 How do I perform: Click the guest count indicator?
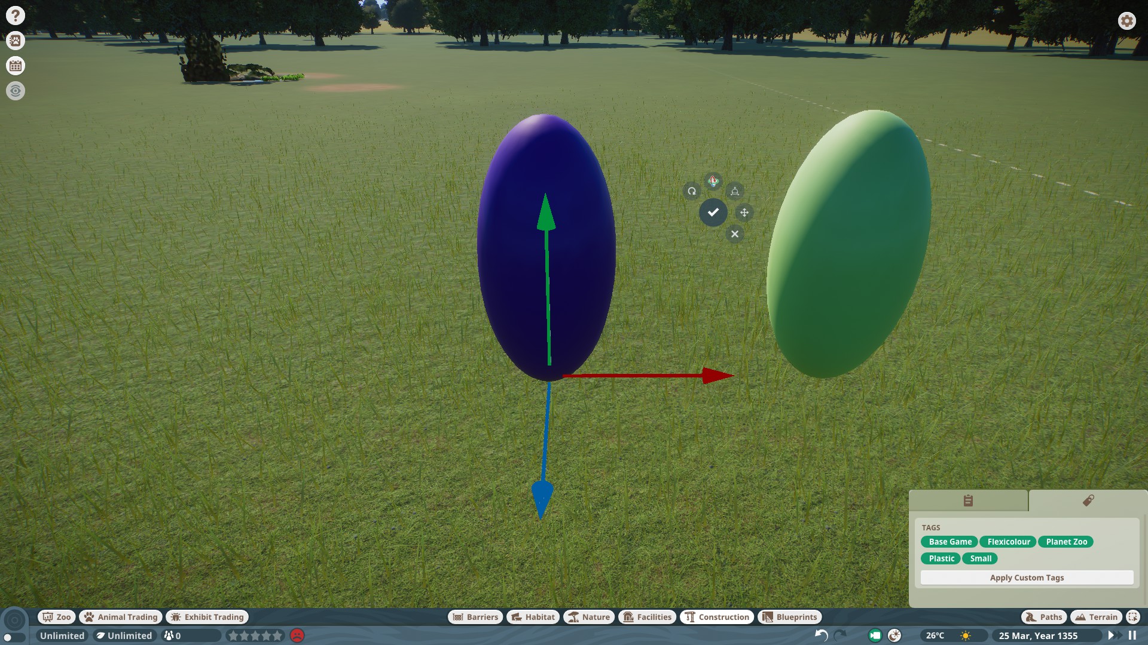click(191, 635)
